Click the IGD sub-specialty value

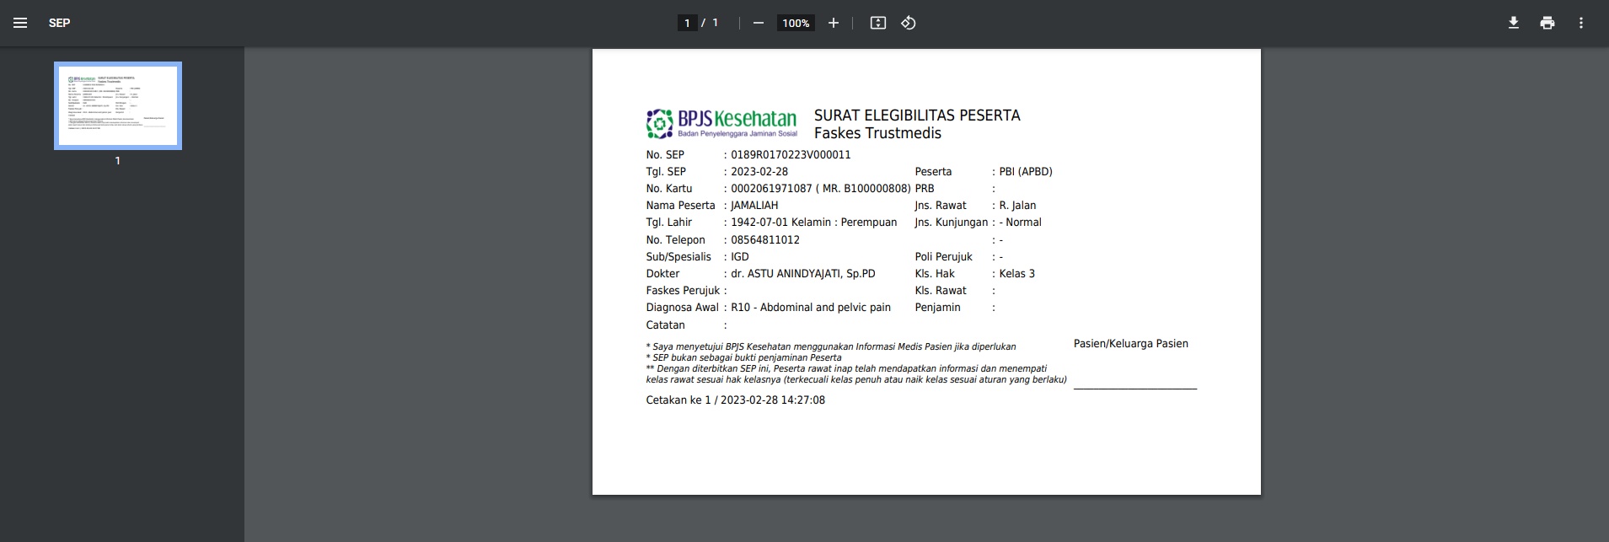click(740, 257)
